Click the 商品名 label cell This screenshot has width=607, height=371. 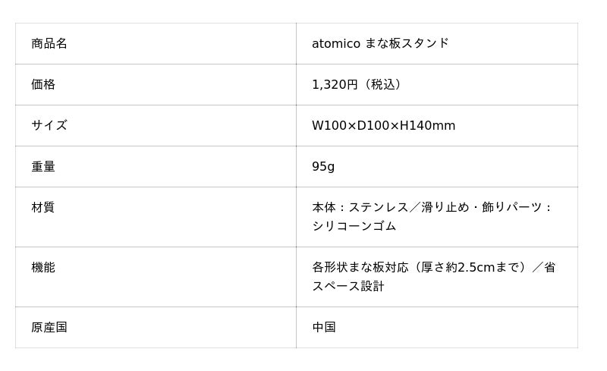49,43
